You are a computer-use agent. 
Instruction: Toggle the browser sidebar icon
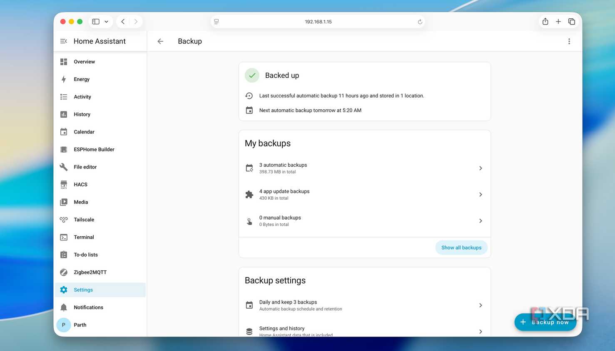click(96, 22)
